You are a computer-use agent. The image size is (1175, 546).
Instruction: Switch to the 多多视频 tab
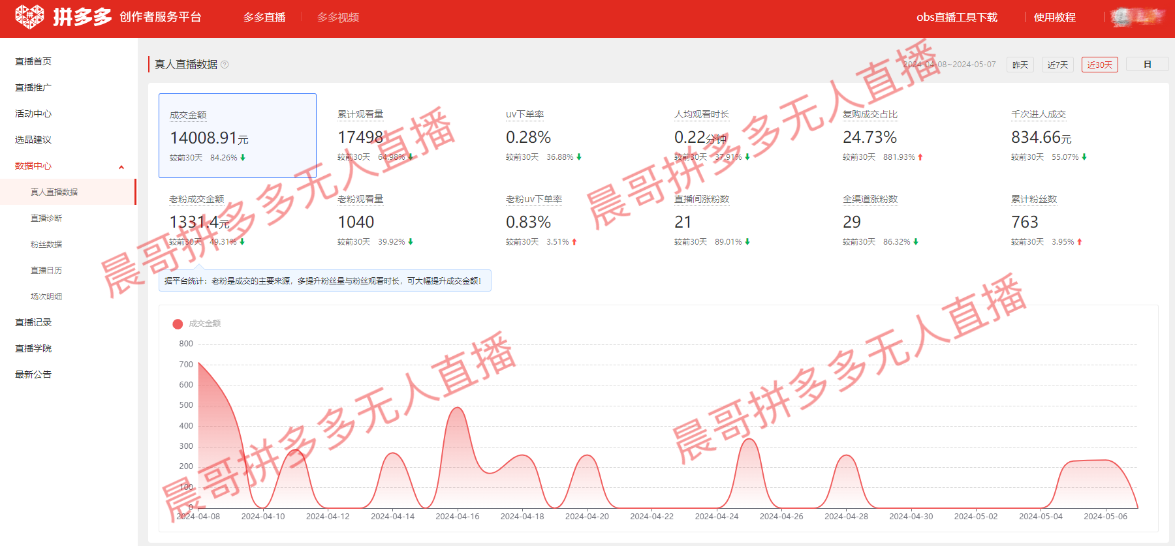pyautogui.click(x=337, y=18)
